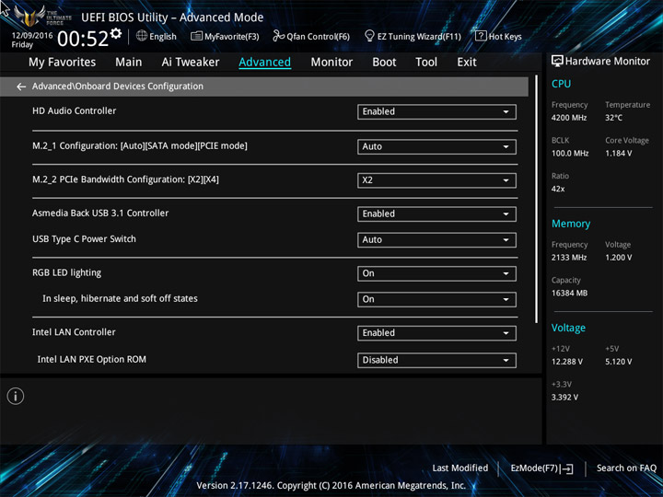Click the 2133 MHz memory frequency value
663x497 pixels.
[x=569, y=258]
